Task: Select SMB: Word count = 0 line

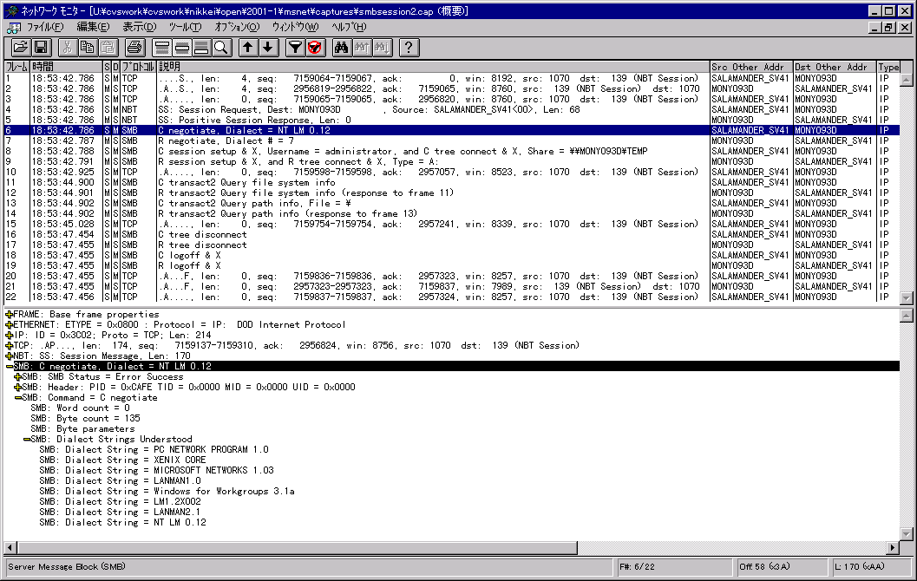Action: tap(80, 408)
